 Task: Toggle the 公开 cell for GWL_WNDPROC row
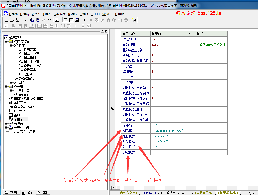190,39
